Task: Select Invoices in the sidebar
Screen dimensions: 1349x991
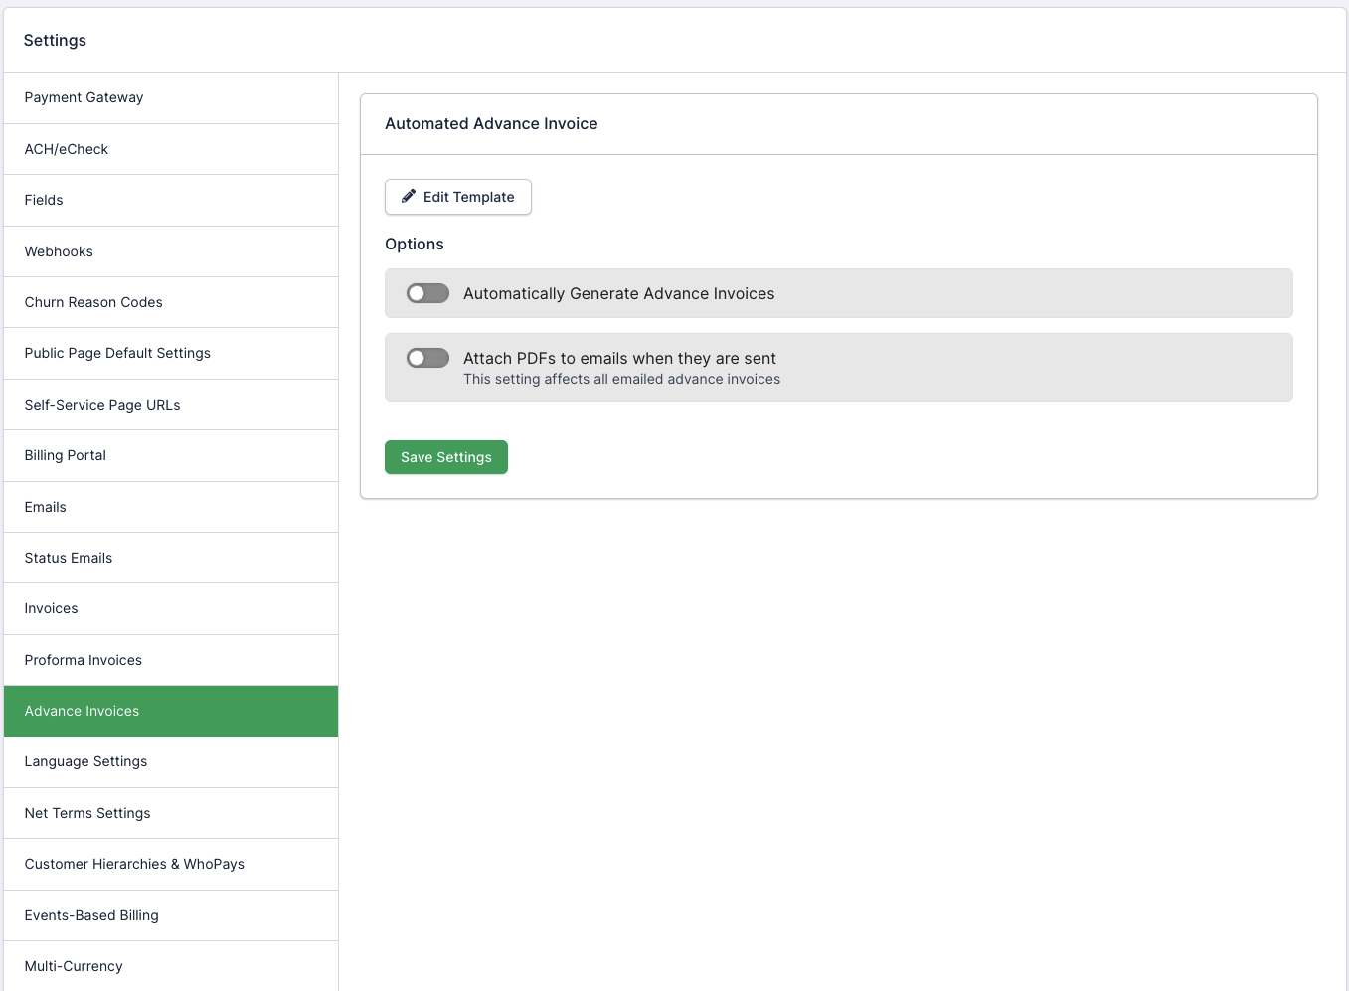Action: pos(52,608)
